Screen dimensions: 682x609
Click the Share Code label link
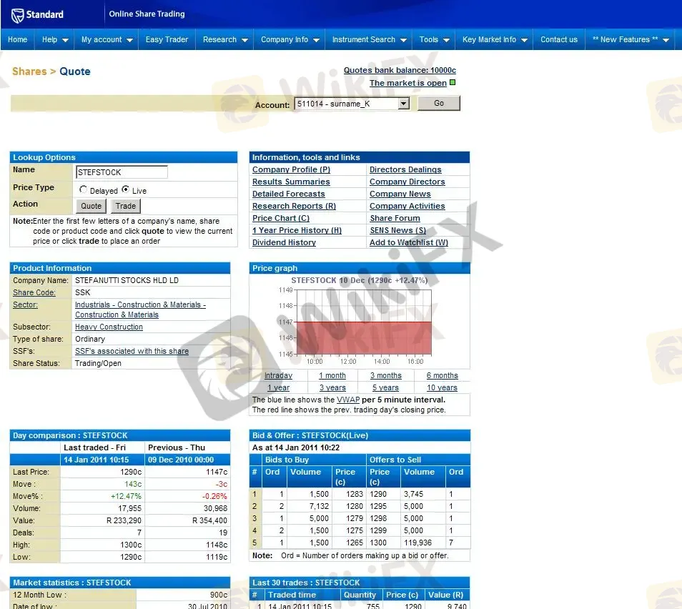pyautogui.click(x=34, y=292)
